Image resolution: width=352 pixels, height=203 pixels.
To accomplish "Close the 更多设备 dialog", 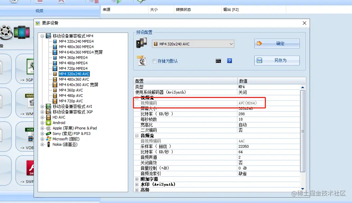I will coord(305,23).
